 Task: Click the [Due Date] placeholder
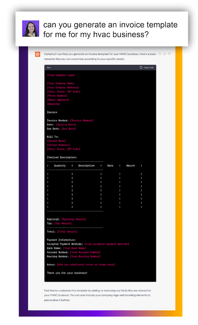[x=68, y=129]
